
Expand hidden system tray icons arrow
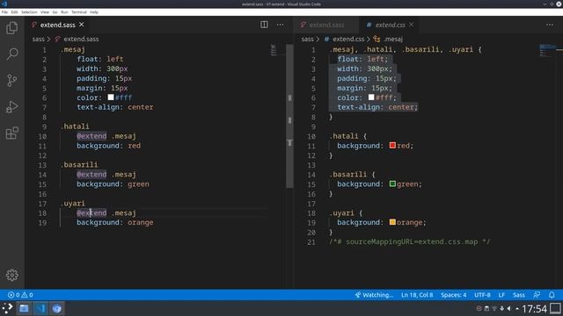coord(517,308)
